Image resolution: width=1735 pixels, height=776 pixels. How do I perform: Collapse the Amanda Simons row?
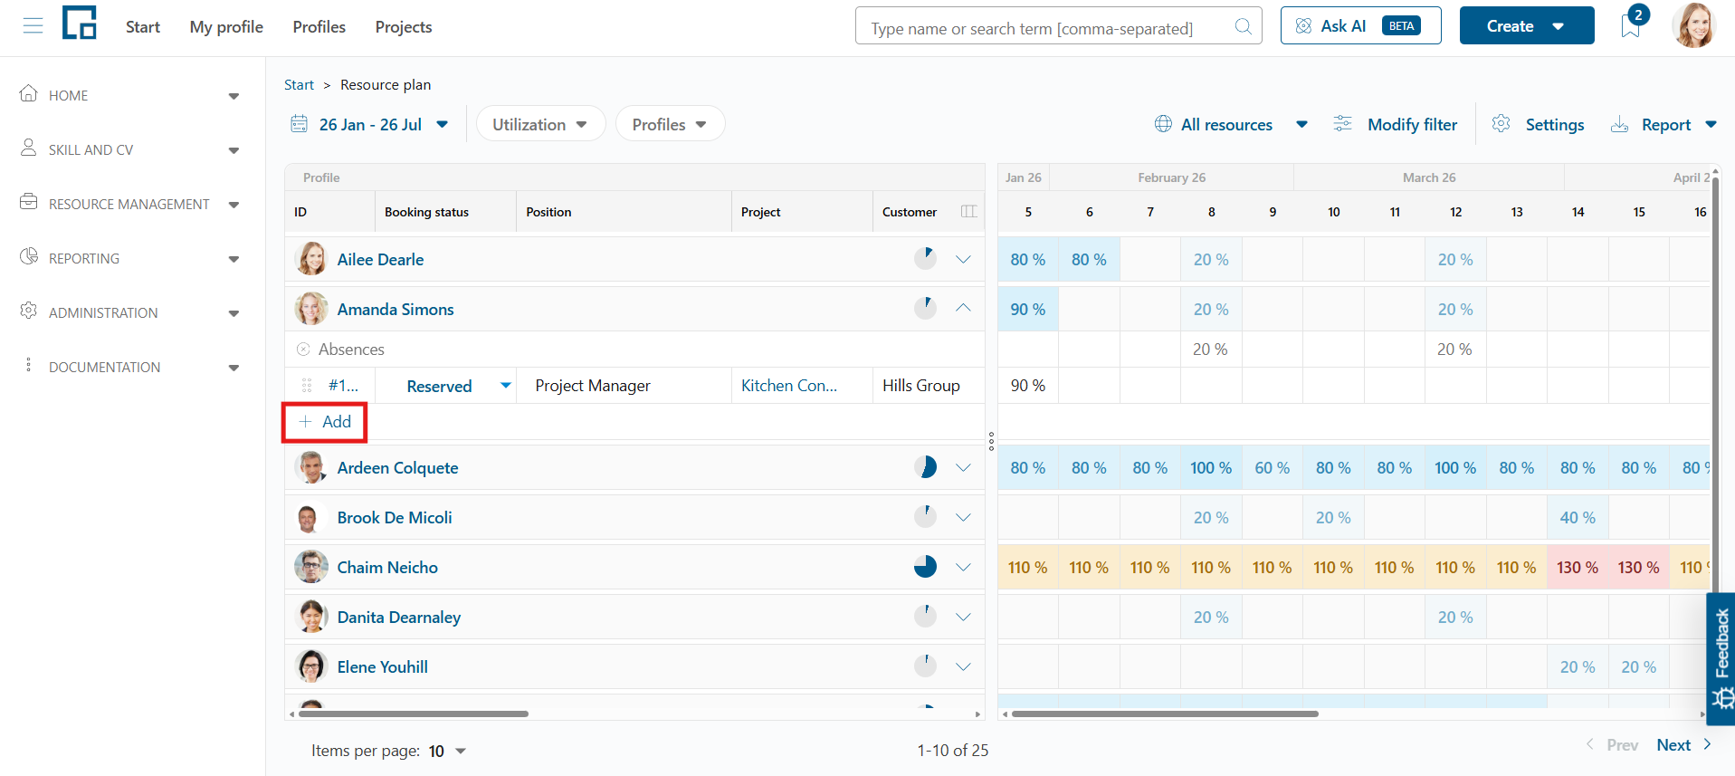click(x=963, y=309)
